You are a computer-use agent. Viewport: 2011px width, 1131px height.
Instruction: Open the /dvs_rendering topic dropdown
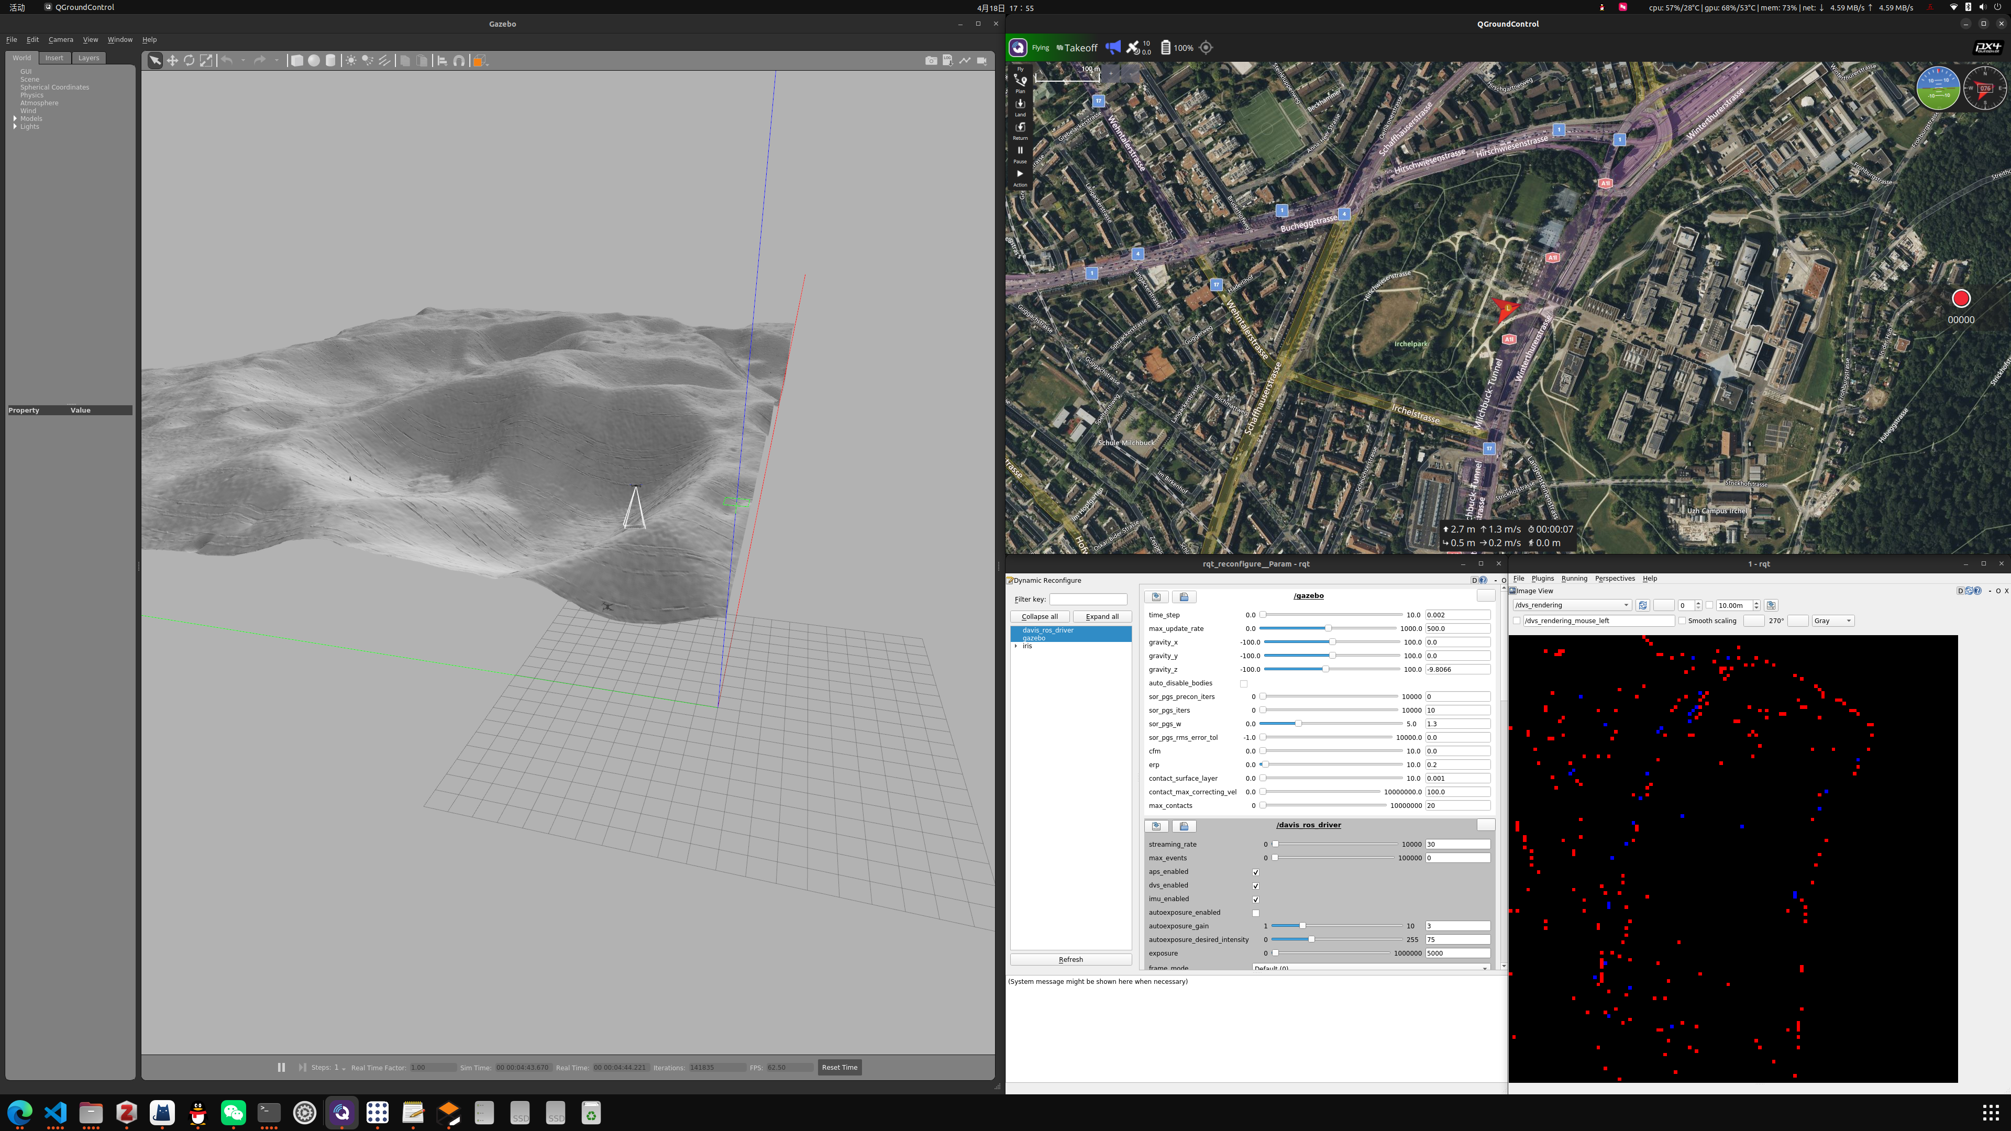click(x=1572, y=605)
